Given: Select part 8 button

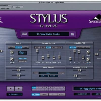Looking at the screenshot, I should (63, 88).
